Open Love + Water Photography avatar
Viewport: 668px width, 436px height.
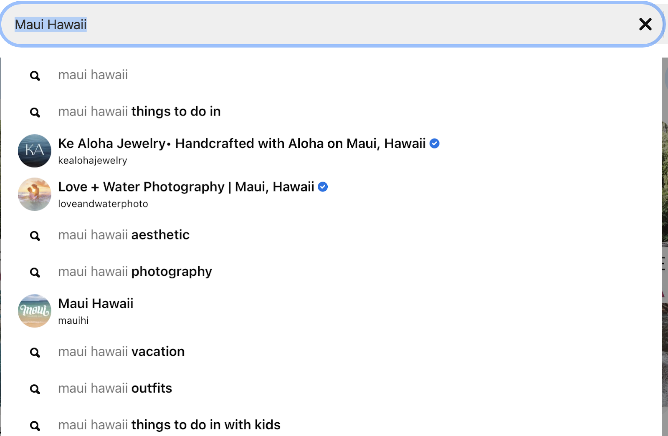pos(35,194)
